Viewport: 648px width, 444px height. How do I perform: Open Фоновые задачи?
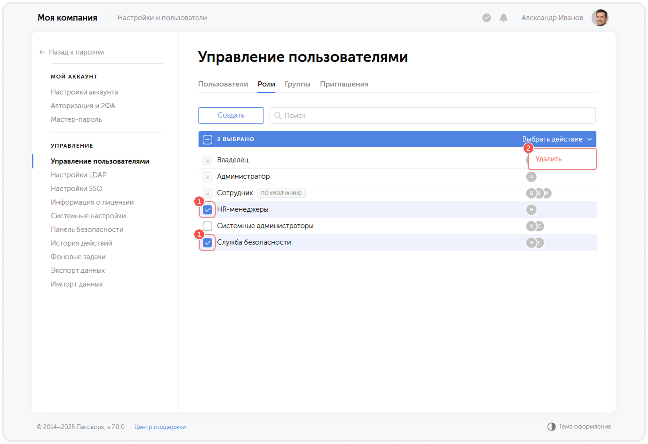(x=78, y=257)
